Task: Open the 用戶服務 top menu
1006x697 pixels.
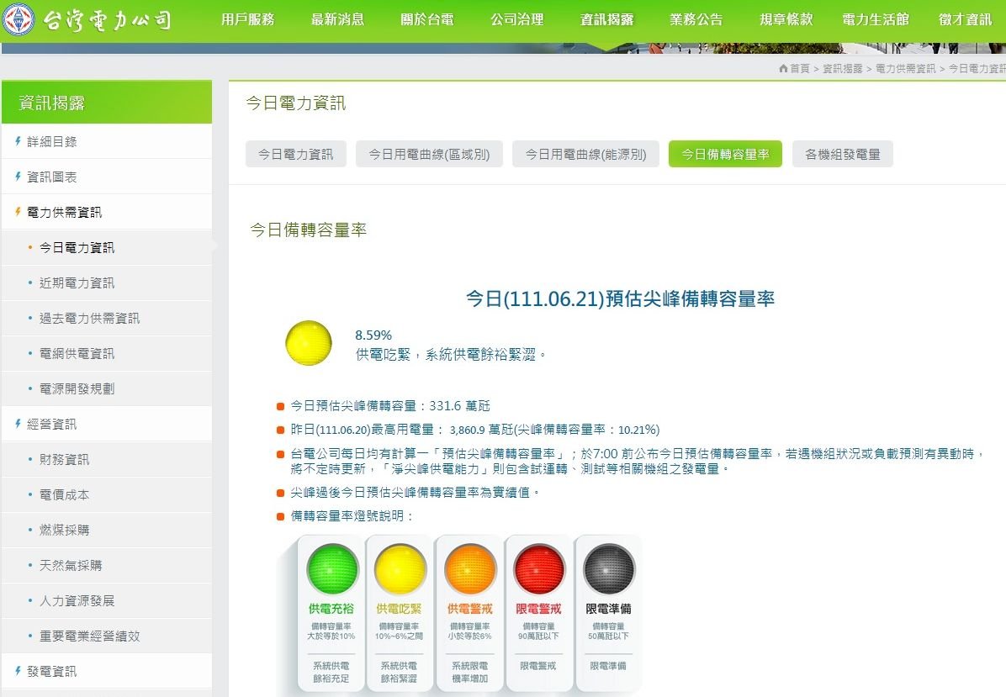Action: [247, 20]
